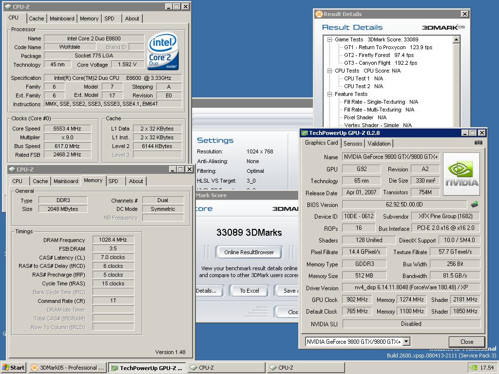499x374 pixels.
Task: Select the CPU Test 1 row
Action: pos(364,78)
